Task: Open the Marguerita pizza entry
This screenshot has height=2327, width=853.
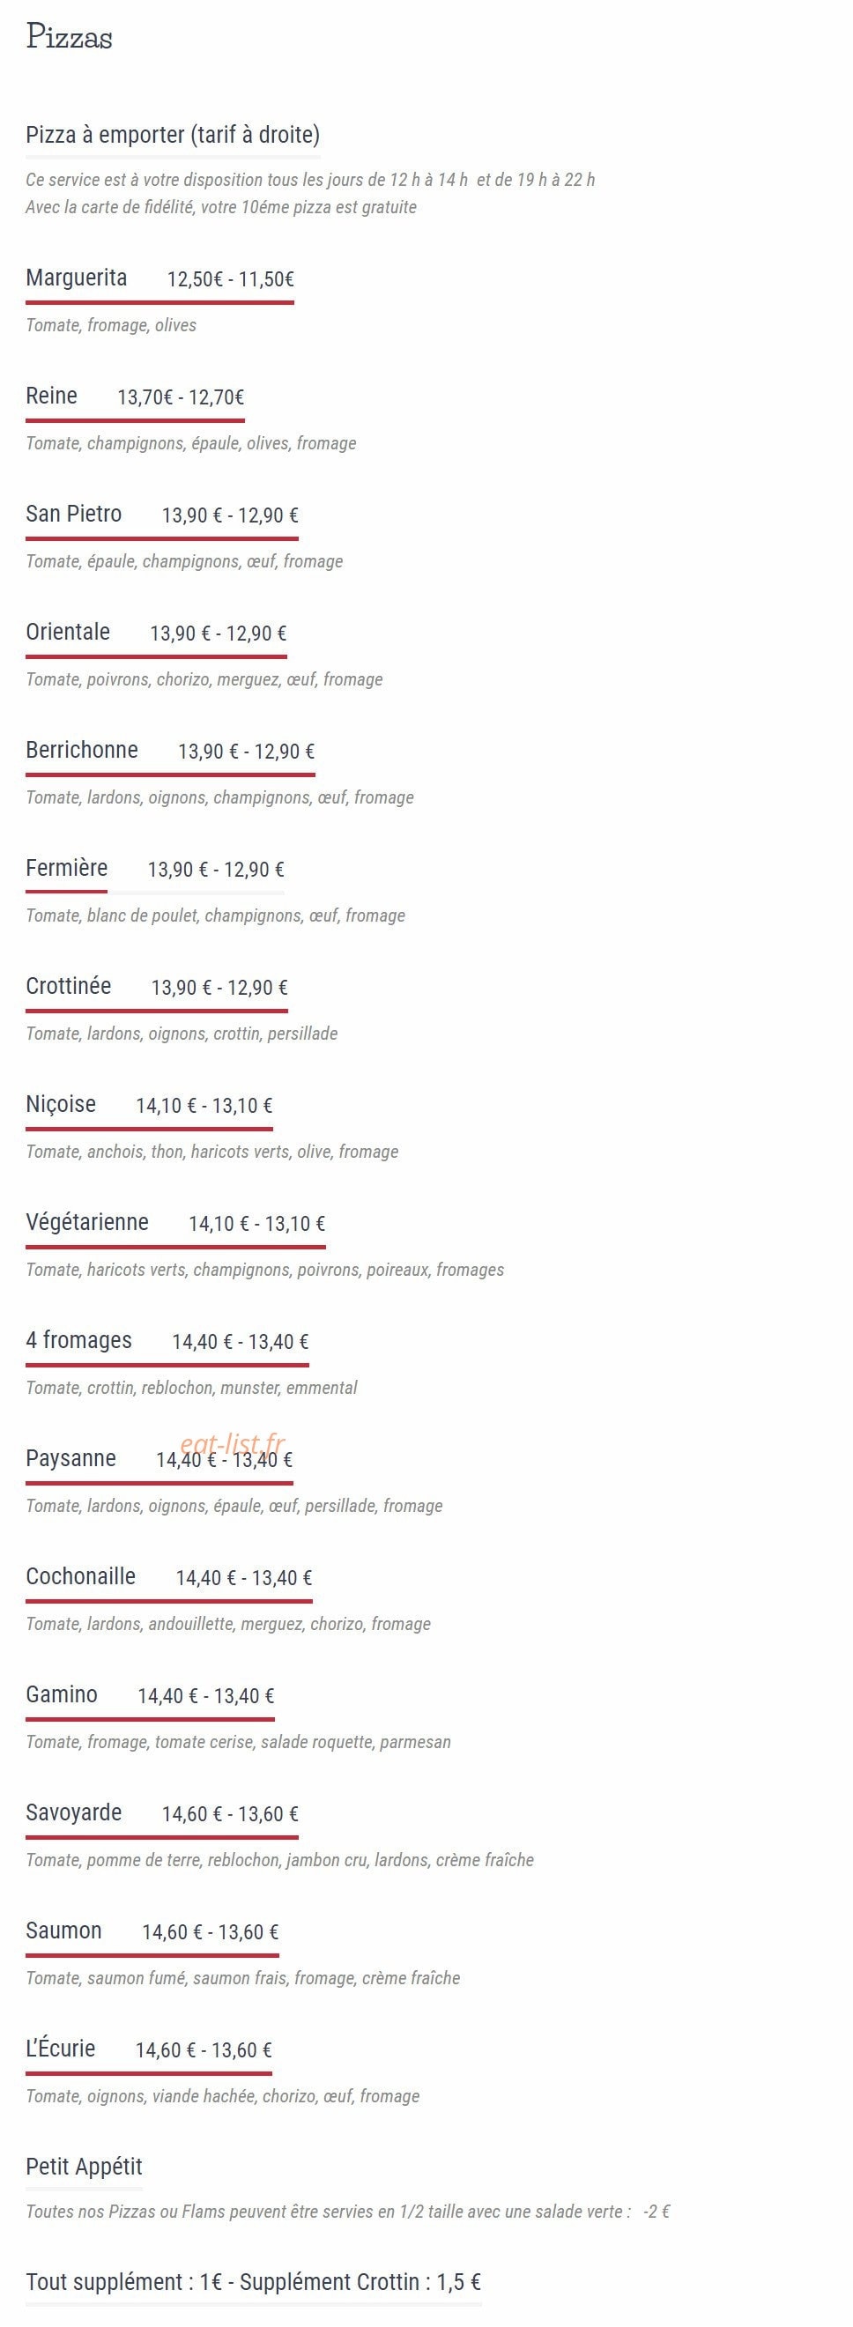Action: coord(77,278)
